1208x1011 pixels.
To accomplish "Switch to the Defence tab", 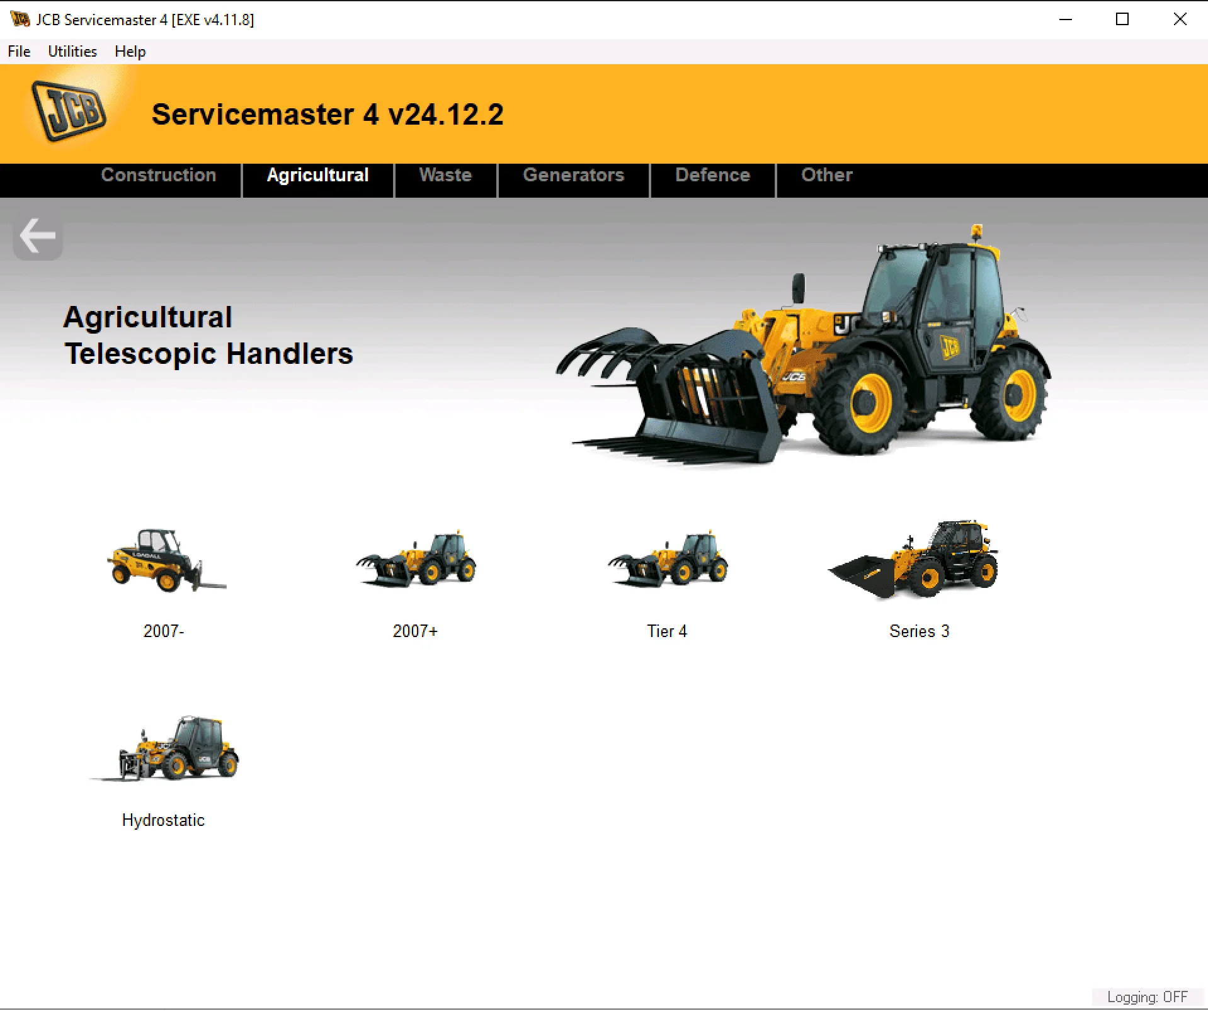I will pyautogui.click(x=712, y=175).
